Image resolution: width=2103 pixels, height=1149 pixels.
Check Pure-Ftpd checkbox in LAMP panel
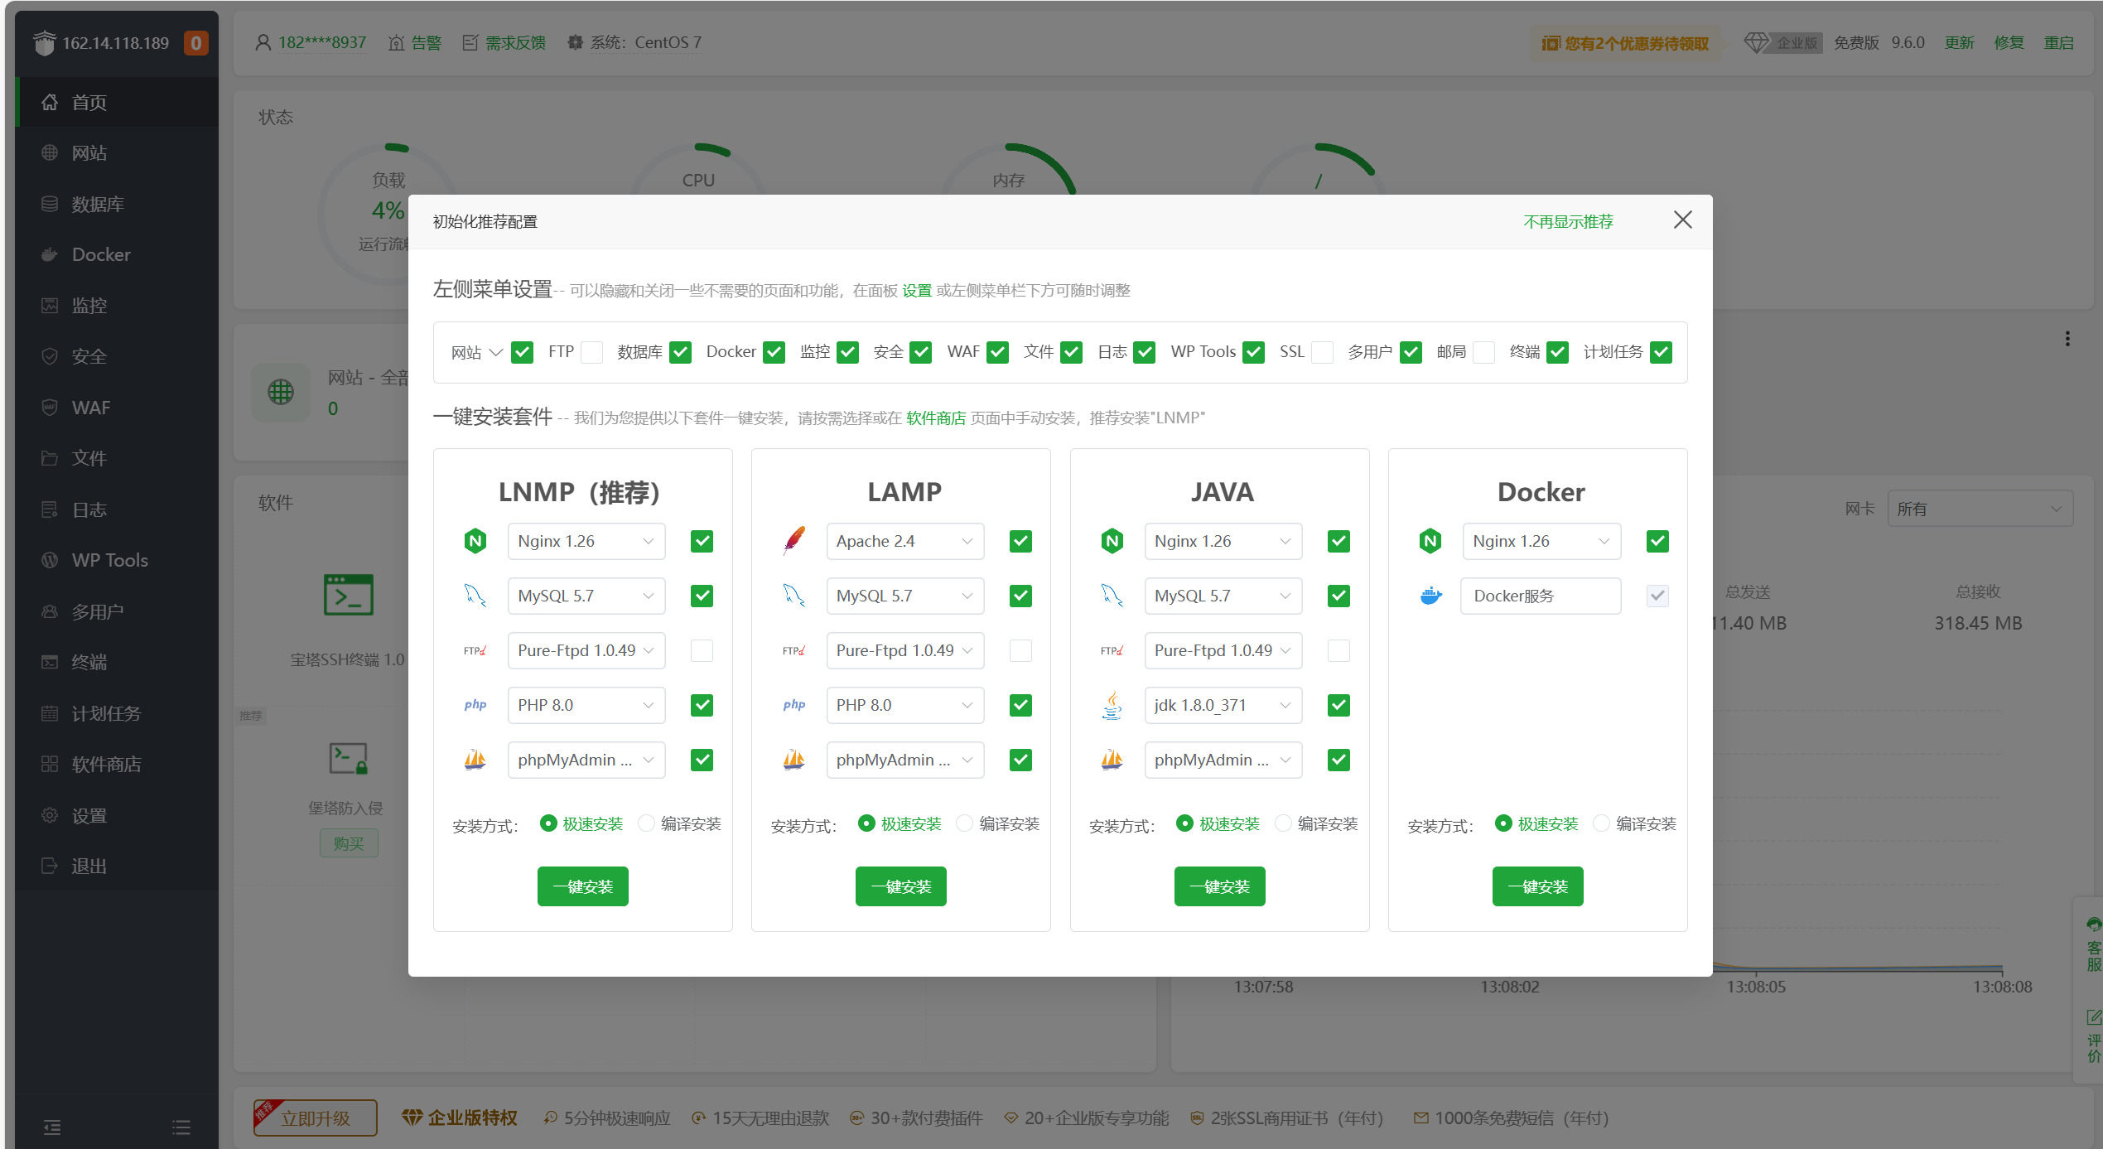pyautogui.click(x=1020, y=650)
